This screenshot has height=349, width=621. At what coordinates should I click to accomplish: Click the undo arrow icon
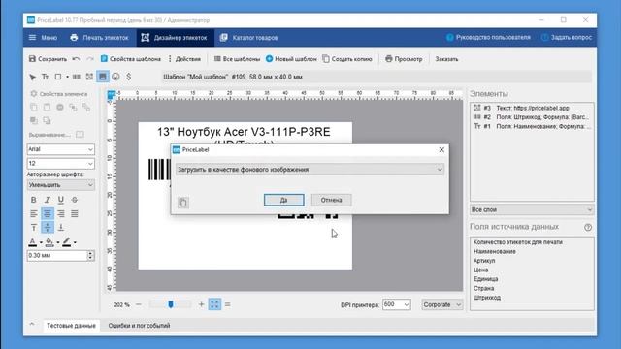point(76,59)
